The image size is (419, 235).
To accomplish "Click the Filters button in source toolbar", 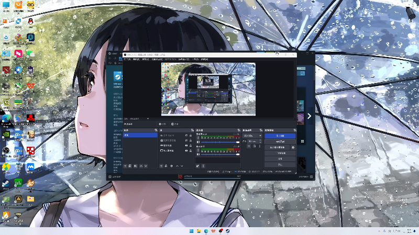I will (x=175, y=124).
